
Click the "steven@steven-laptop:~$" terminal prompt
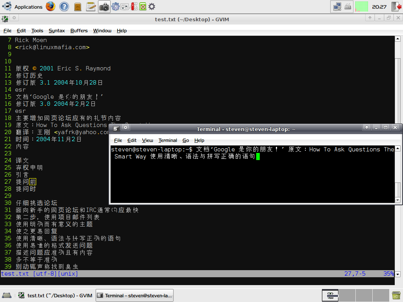tap(152, 149)
